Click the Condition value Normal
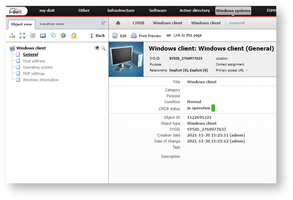The image size is (293, 200). (x=194, y=102)
